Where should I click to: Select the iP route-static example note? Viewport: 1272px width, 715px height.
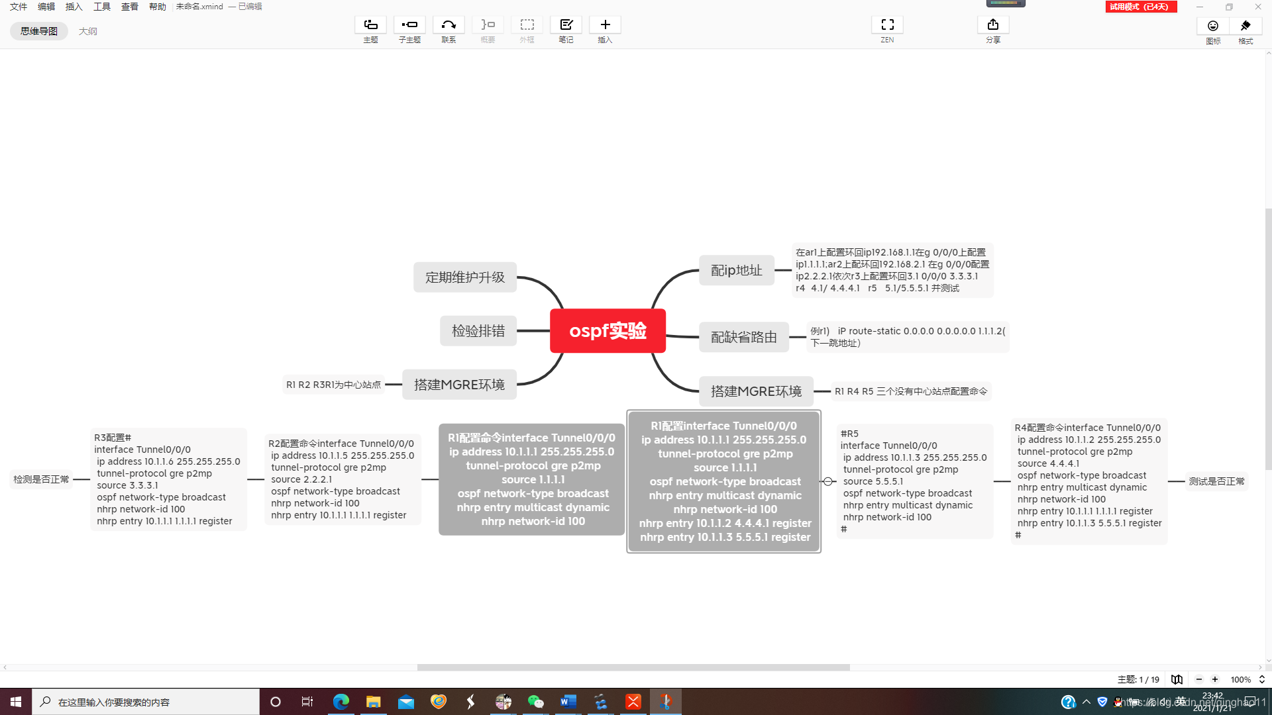click(x=908, y=337)
